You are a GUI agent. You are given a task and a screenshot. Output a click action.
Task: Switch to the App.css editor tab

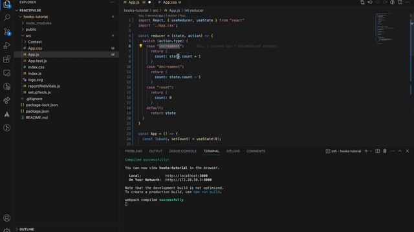click(x=170, y=3)
